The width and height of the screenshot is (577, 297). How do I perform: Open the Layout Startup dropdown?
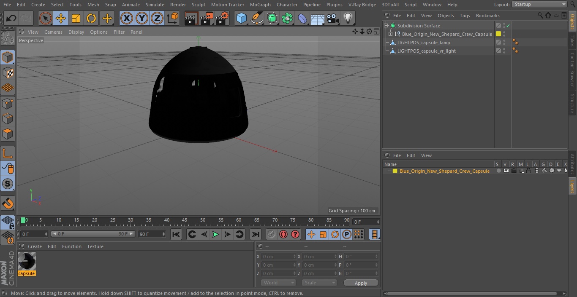click(x=539, y=4)
